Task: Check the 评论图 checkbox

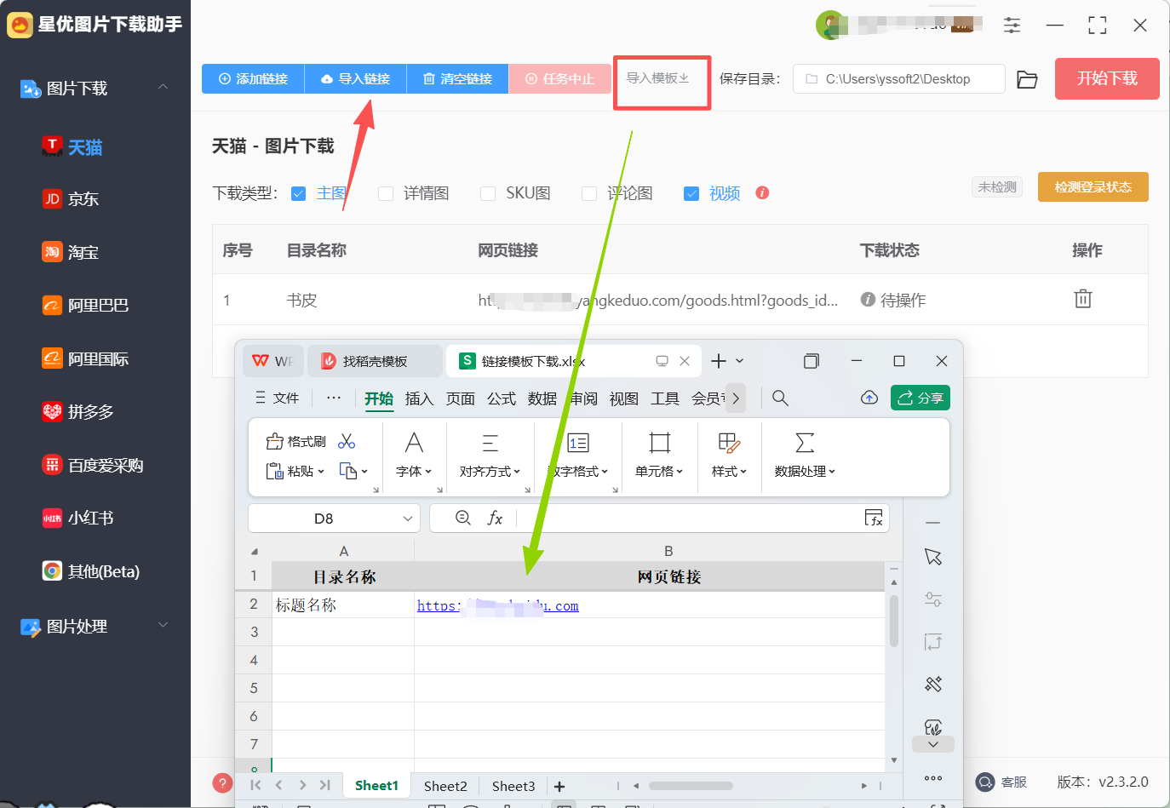Action: point(589,193)
